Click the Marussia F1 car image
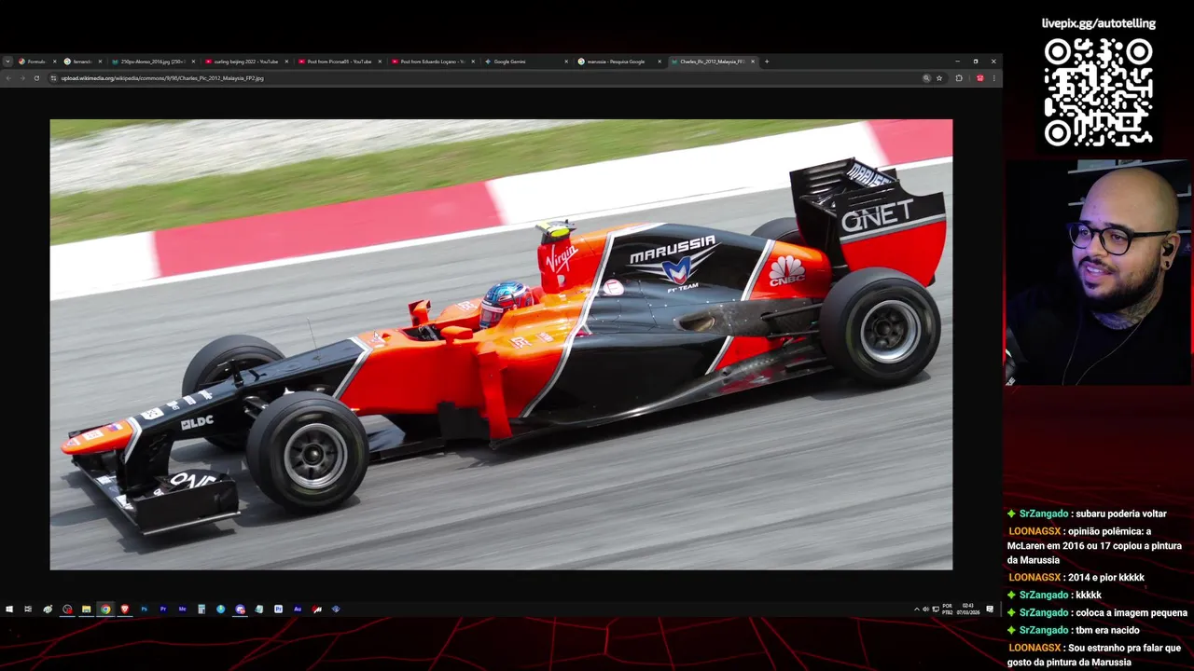 pyautogui.click(x=501, y=344)
